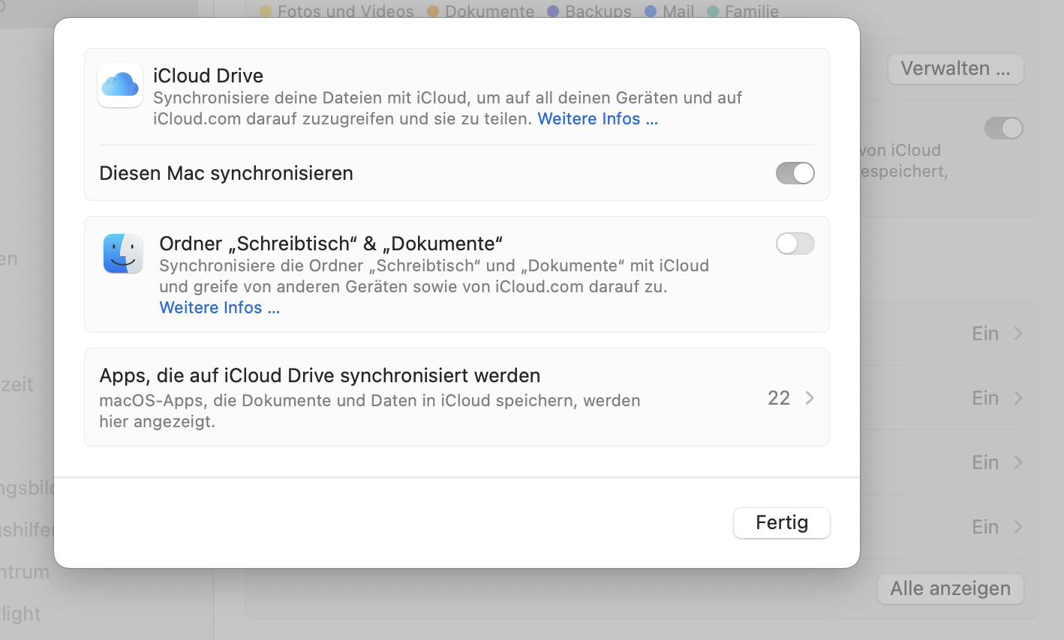Click the "Alle anzeigen" button
The height and width of the screenshot is (640, 1064).
pyautogui.click(x=950, y=589)
